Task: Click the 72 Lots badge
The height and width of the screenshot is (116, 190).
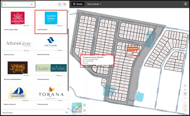Action: [26, 51]
